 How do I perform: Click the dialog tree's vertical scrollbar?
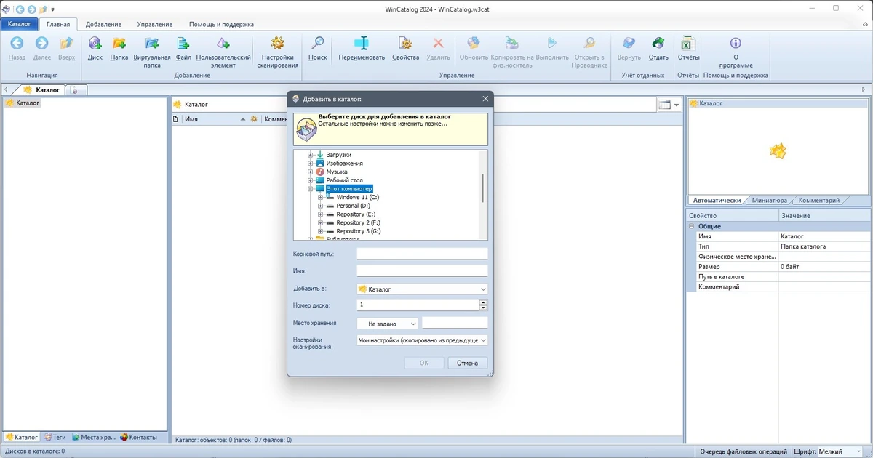[483, 188]
